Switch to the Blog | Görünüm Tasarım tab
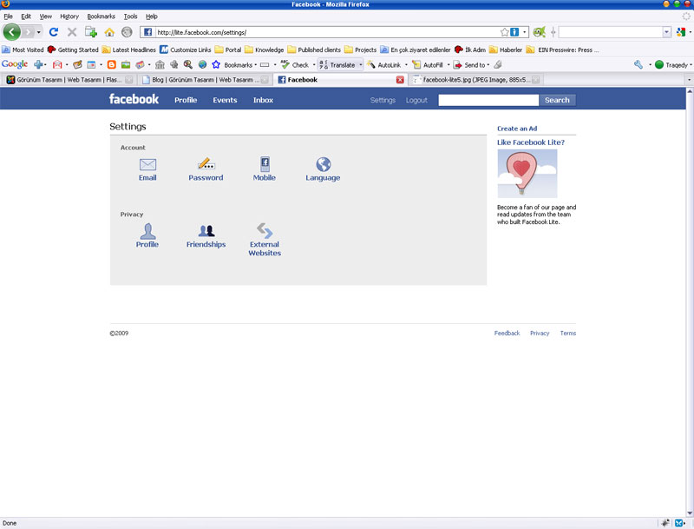Viewport: 694px width, 529px height. click(206, 80)
